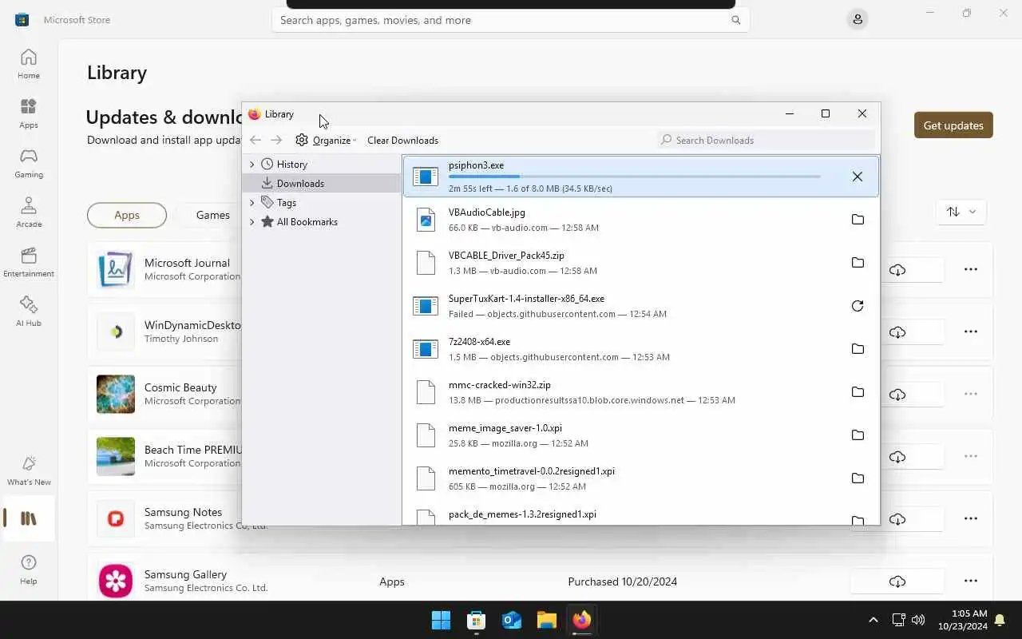1022x639 pixels.
Task: Open the Organize gear menu
Action: point(325,140)
